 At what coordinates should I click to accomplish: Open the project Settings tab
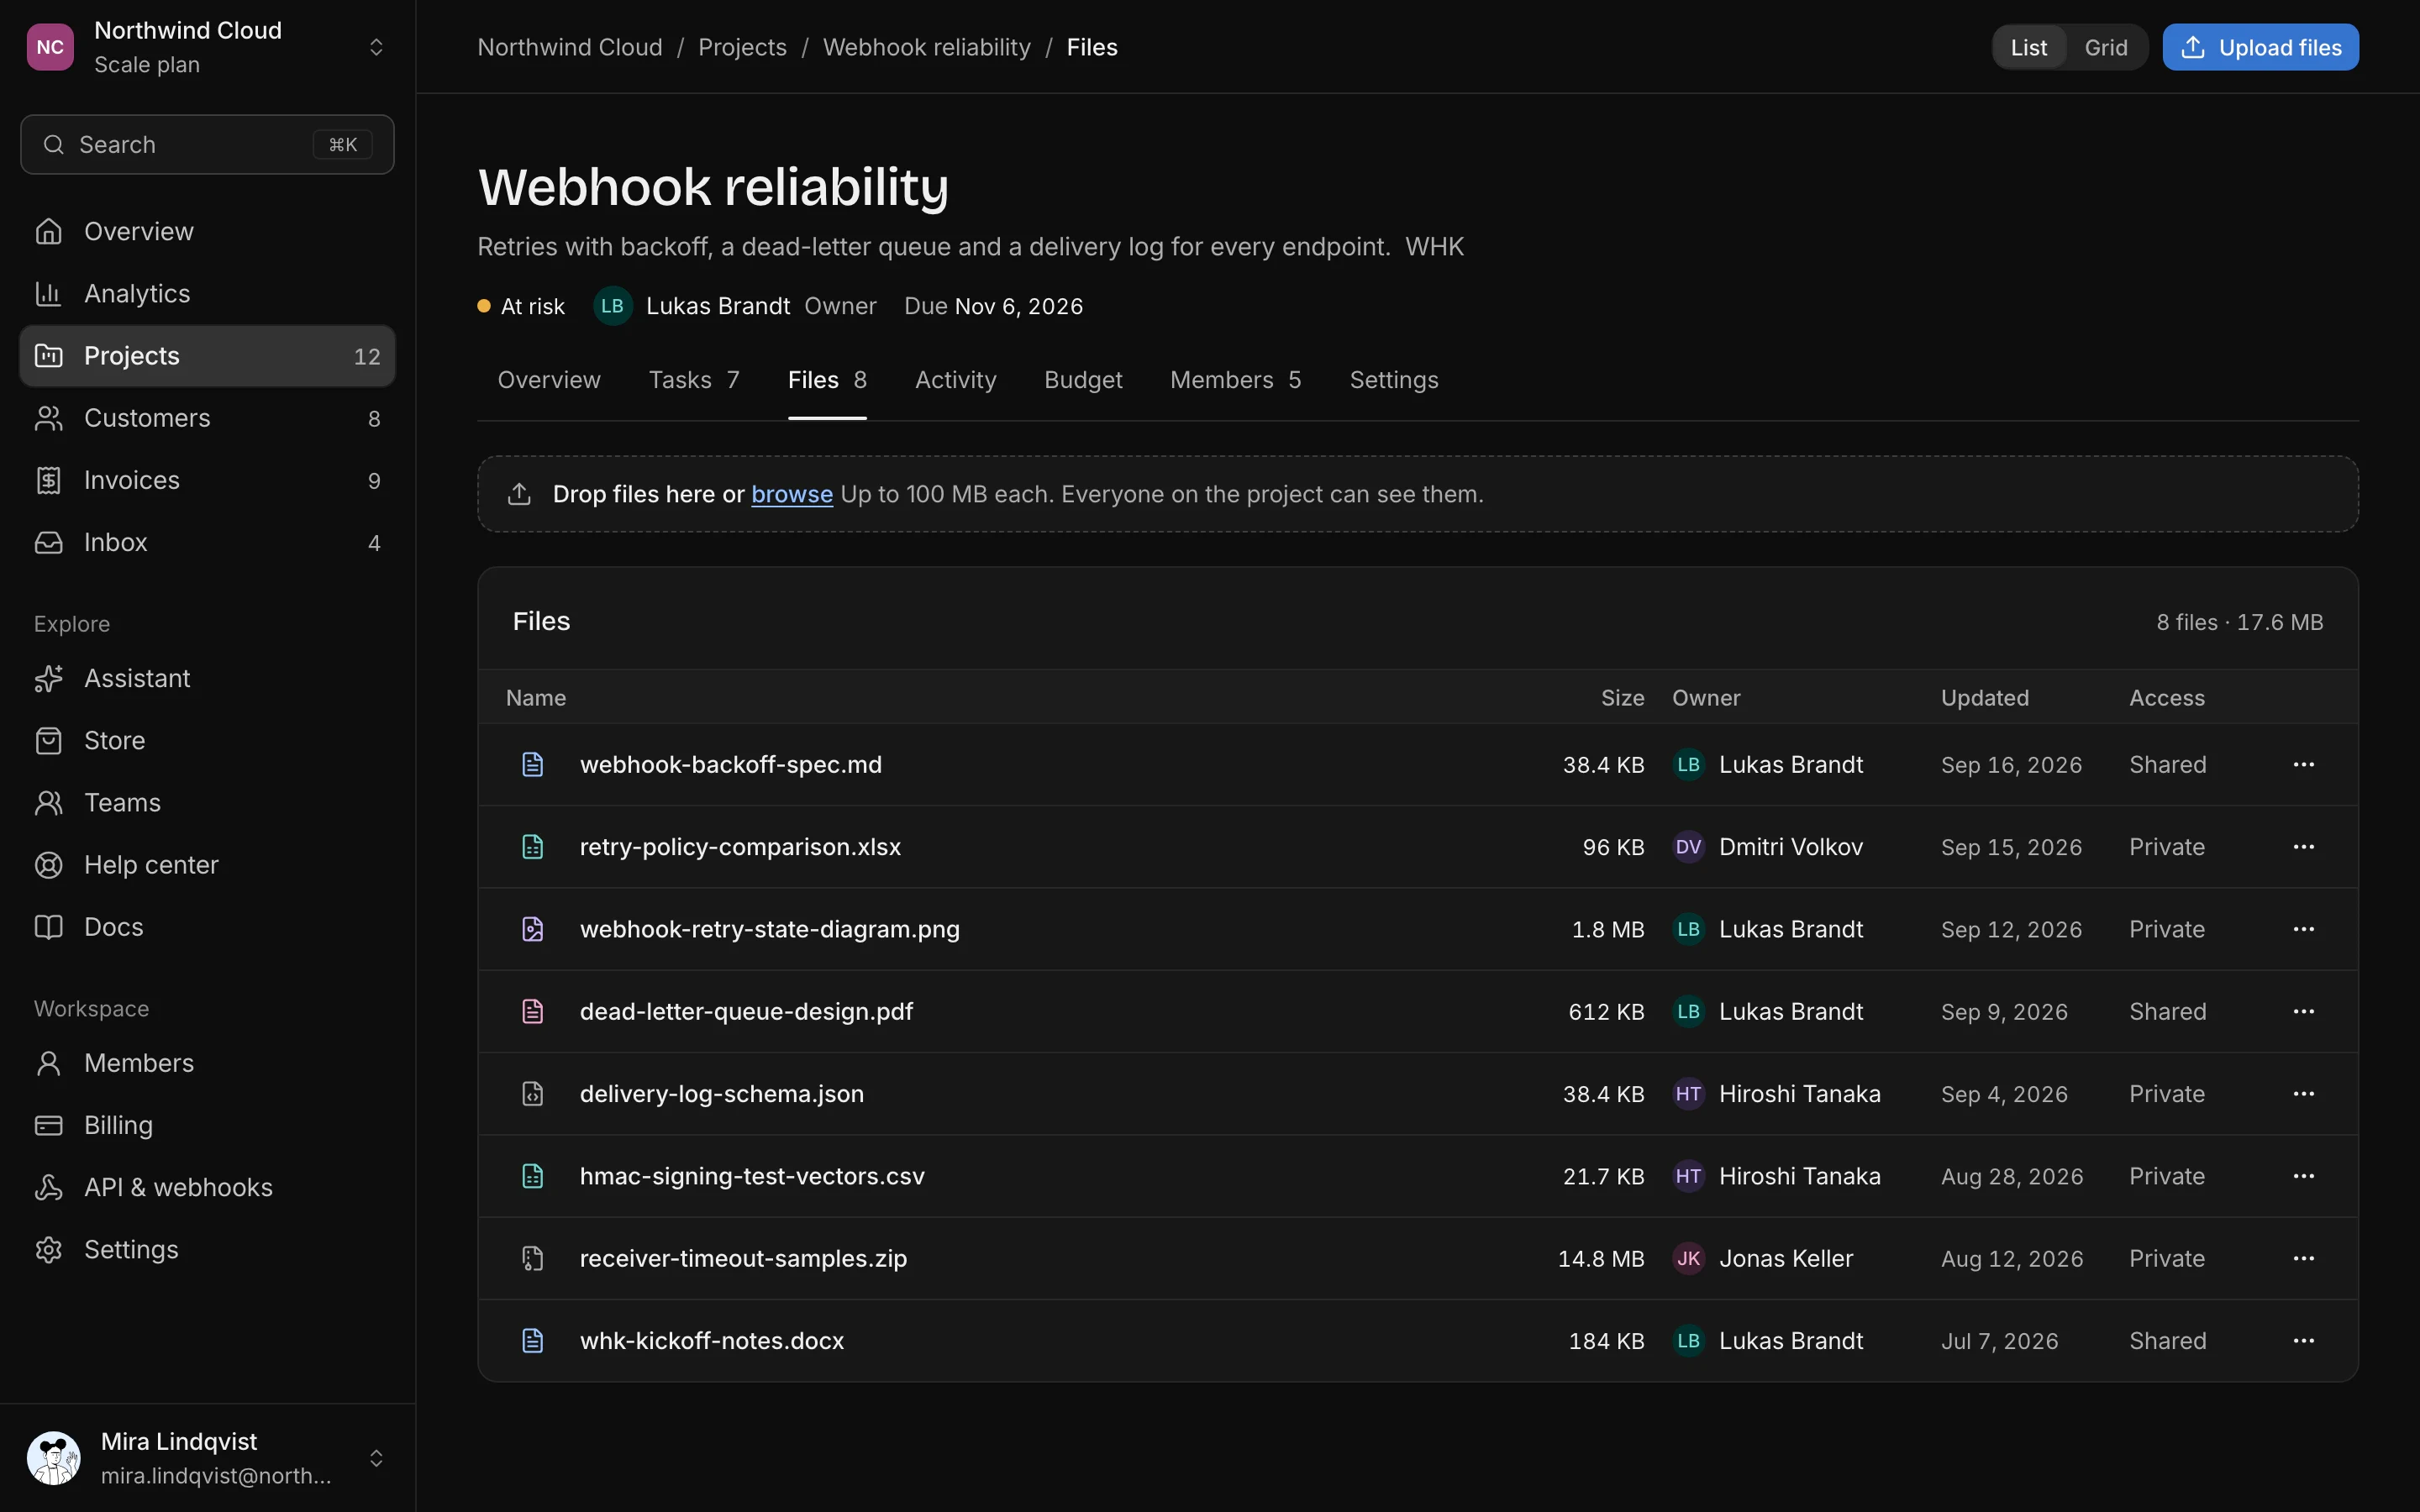(x=1393, y=380)
